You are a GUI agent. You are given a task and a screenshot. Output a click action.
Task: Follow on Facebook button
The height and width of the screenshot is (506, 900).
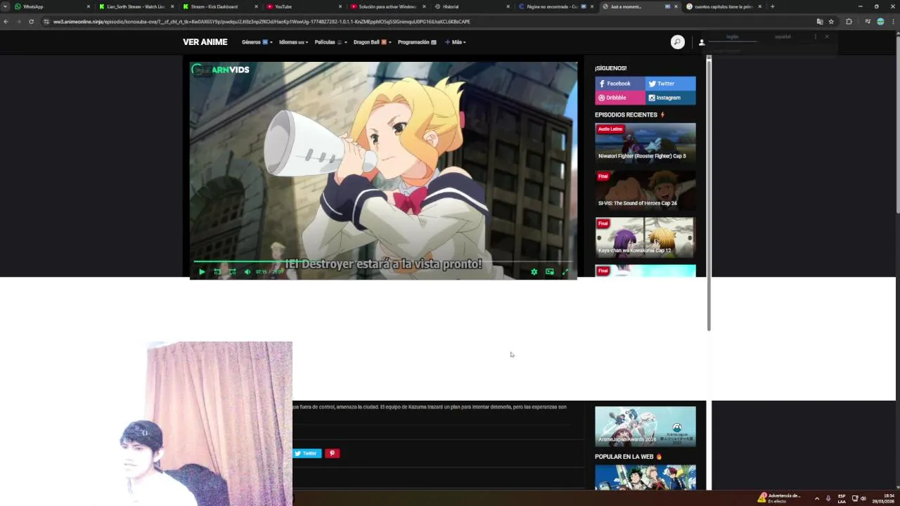pyautogui.click(x=620, y=84)
